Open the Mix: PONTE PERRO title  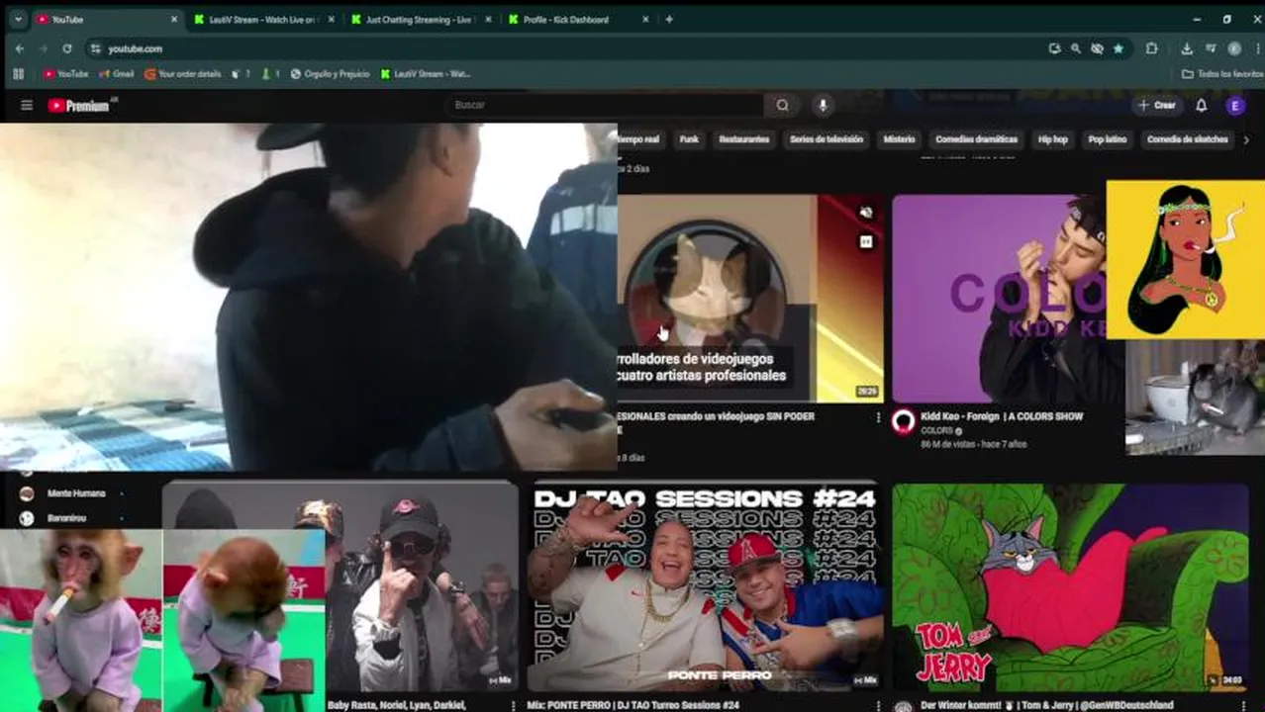tap(632, 705)
